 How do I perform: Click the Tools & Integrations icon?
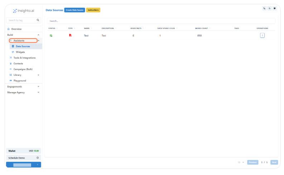click(11, 58)
